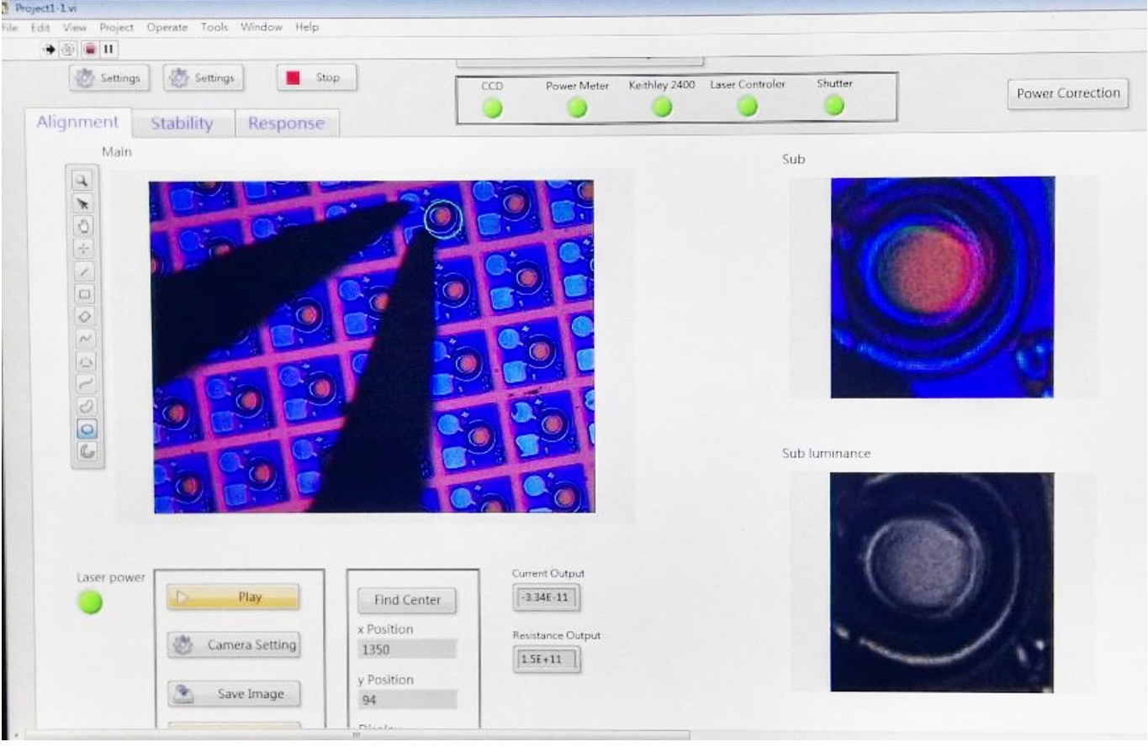This screenshot has height=747, width=1148.
Task: Open the Operate menu
Action: pos(165,27)
